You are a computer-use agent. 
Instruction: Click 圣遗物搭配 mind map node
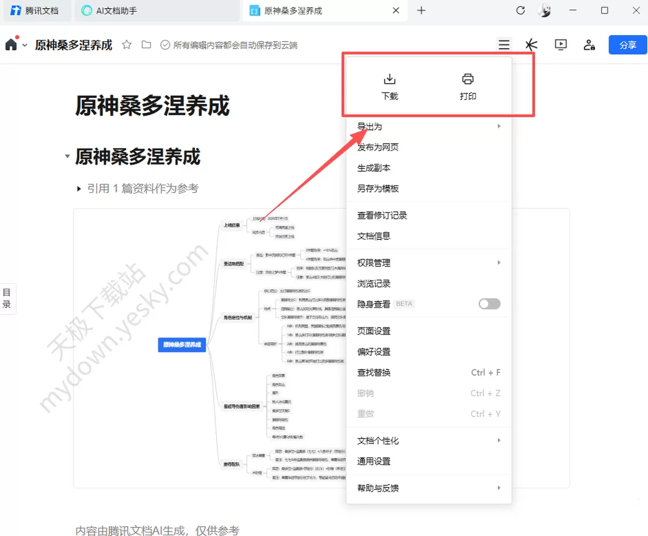[234, 264]
